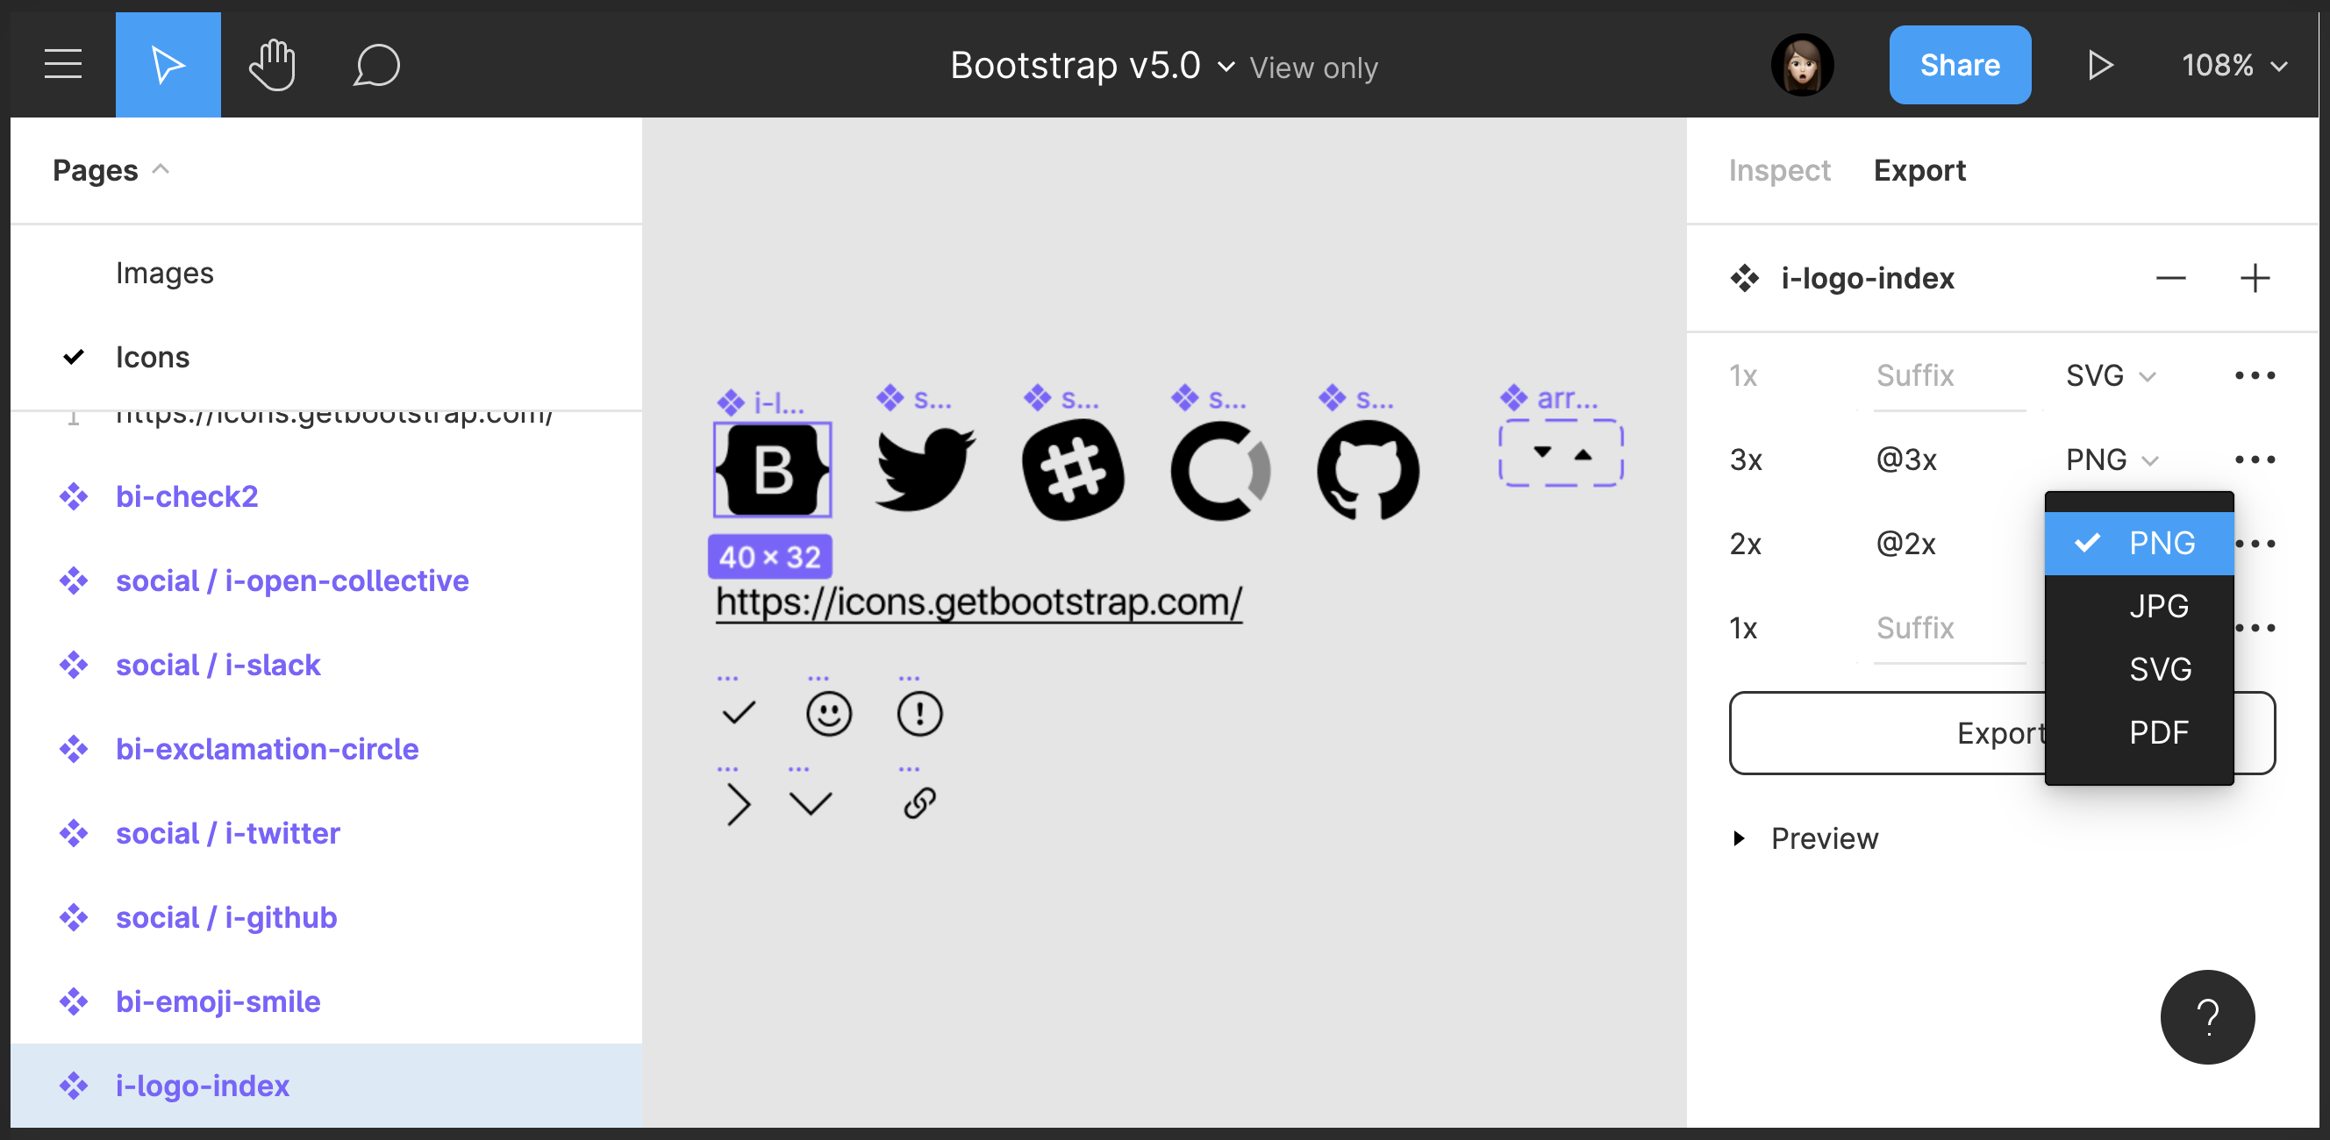Switch to the Inspect tab
Viewport: 2330px width, 1140px height.
(1778, 171)
